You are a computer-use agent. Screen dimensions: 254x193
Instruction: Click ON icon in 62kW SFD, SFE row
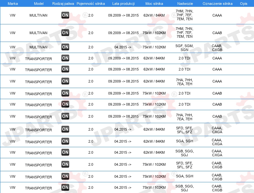pyautogui.click(x=65, y=129)
